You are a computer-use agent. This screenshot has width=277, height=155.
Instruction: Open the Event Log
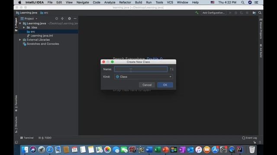[x=249, y=138]
